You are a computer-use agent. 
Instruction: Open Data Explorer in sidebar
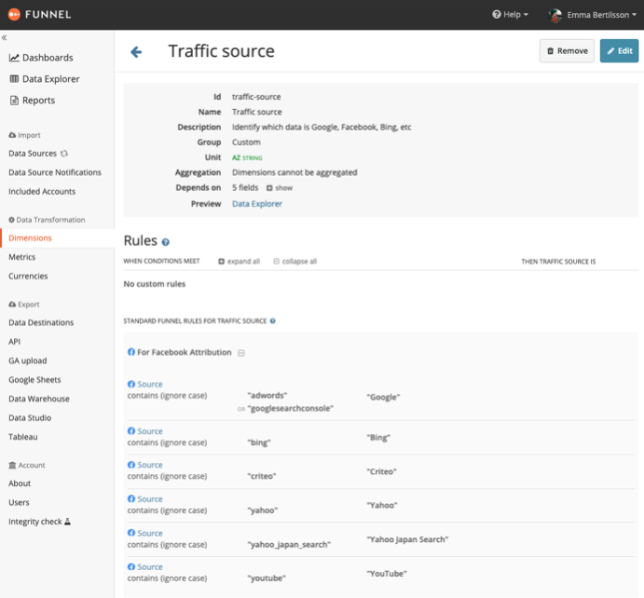coord(45,79)
